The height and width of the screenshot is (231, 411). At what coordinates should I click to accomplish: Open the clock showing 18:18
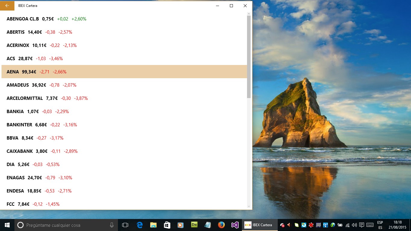(397, 225)
